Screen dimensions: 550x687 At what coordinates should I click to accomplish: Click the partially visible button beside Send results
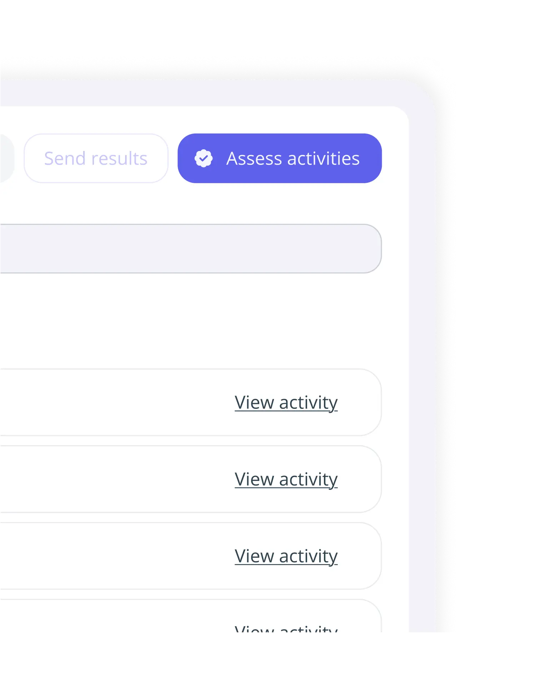click(6, 158)
